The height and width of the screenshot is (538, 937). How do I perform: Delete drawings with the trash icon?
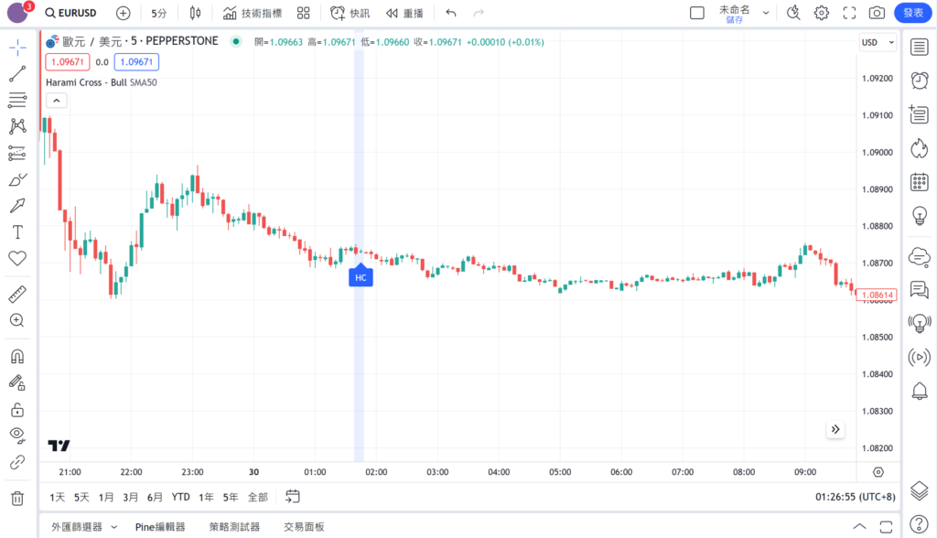click(x=17, y=499)
